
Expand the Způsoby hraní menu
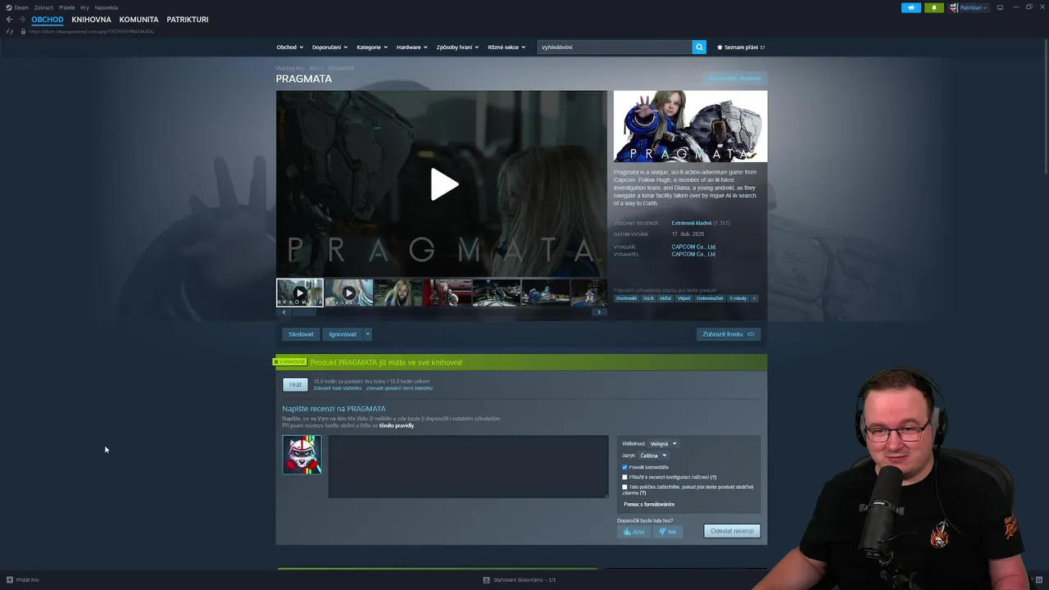(x=457, y=47)
